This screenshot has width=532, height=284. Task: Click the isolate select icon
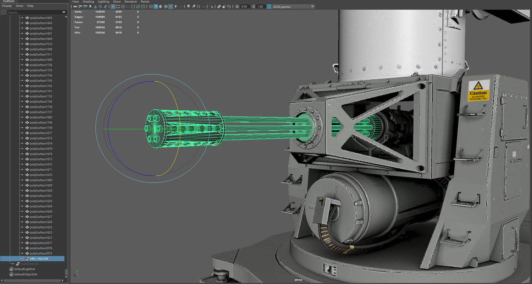tap(211, 6)
